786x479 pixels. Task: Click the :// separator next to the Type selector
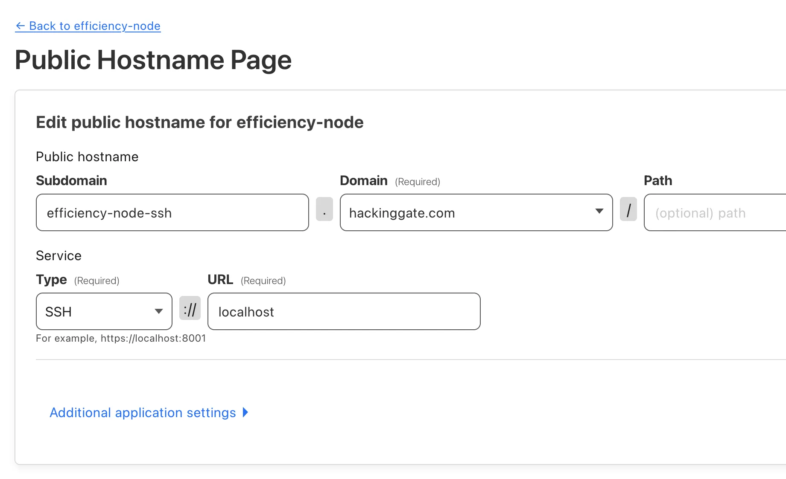(190, 309)
